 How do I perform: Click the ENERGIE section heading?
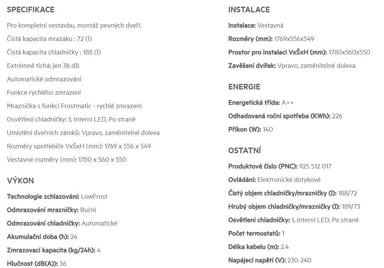[x=244, y=87]
